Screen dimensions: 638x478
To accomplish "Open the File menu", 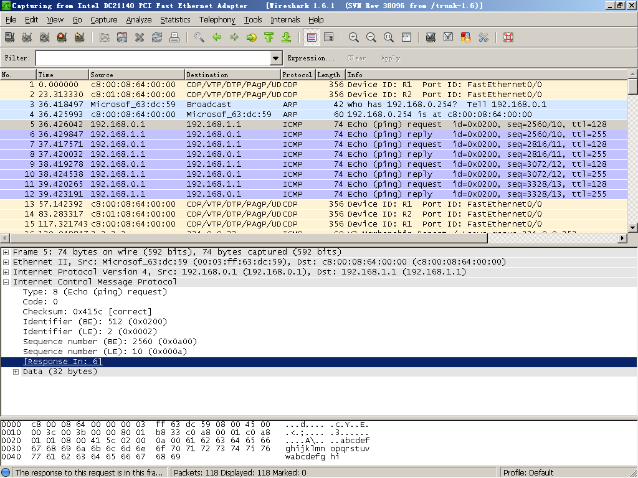I will 11,20.
